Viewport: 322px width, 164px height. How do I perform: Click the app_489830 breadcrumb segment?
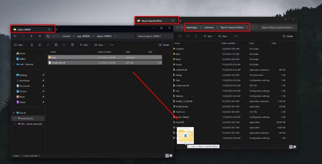pos(84,36)
